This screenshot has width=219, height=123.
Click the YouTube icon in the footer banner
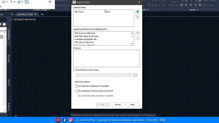point(58,120)
